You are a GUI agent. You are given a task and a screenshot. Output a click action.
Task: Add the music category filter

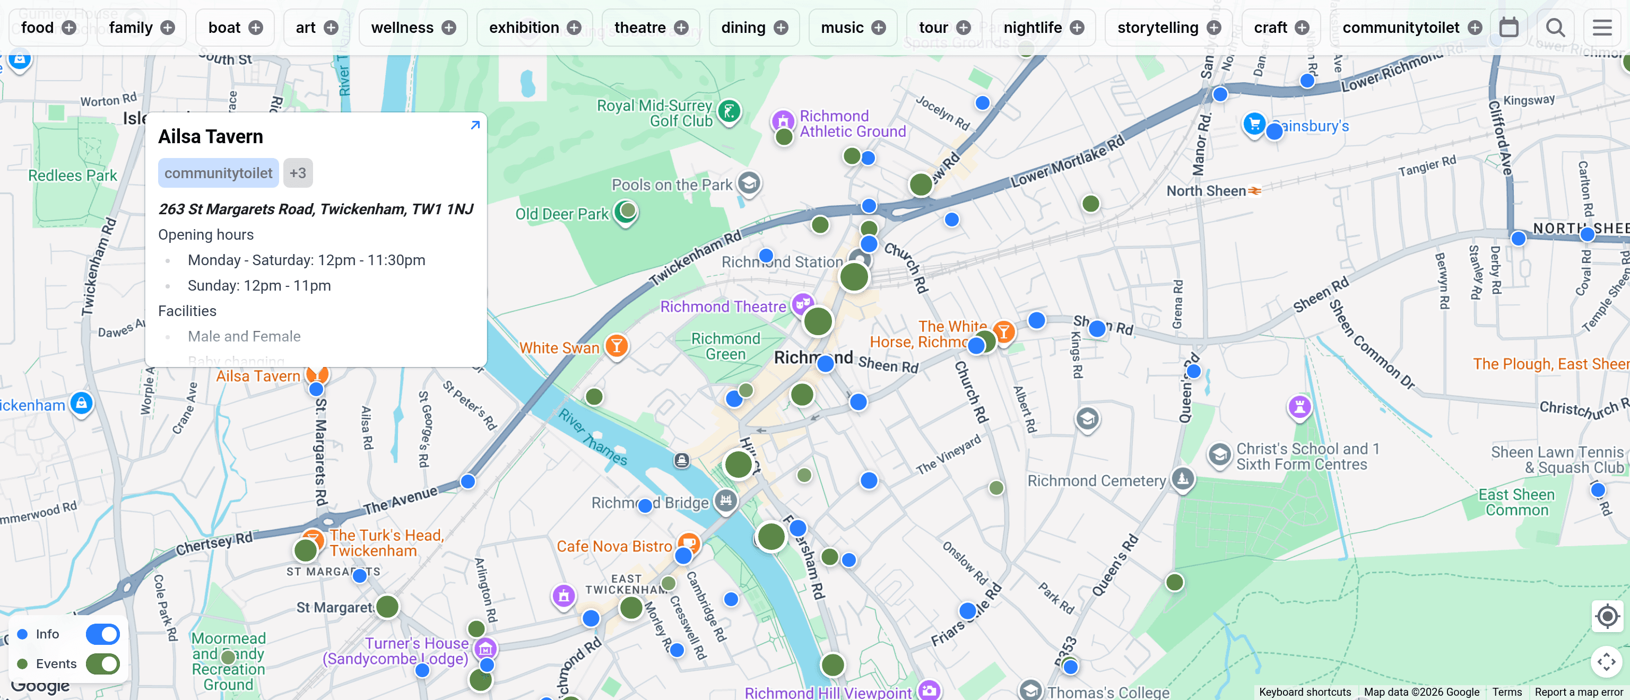click(853, 28)
